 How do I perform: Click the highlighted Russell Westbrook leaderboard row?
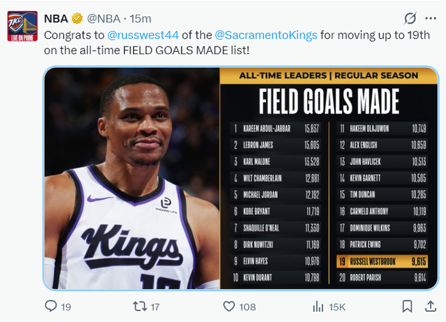pyautogui.click(x=382, y=261)
